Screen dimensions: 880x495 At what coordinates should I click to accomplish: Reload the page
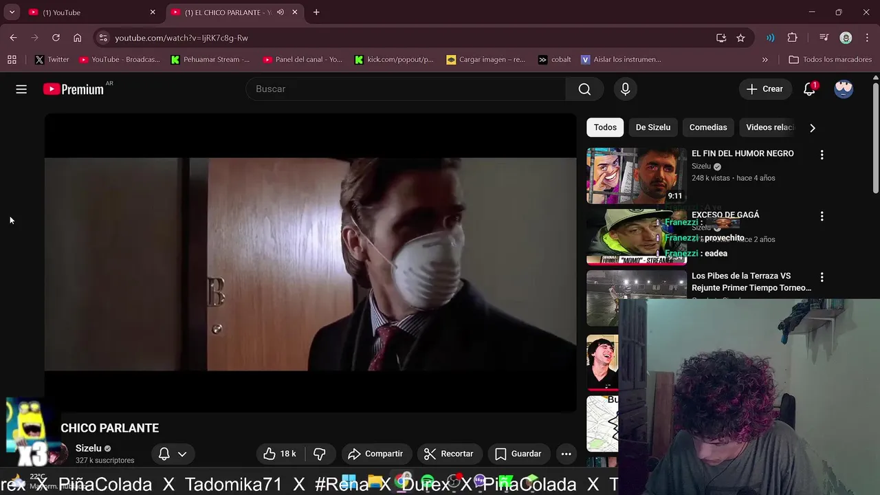[56, 38]
